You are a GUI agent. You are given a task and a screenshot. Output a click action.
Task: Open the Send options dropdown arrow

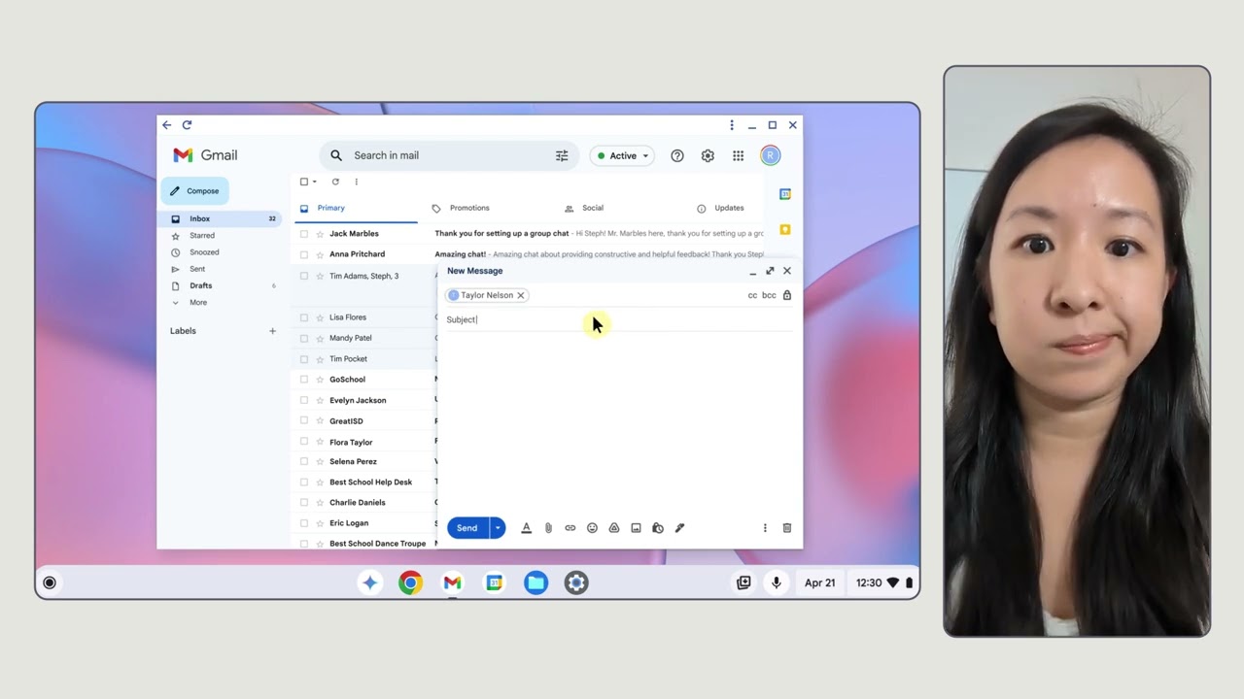497,527
